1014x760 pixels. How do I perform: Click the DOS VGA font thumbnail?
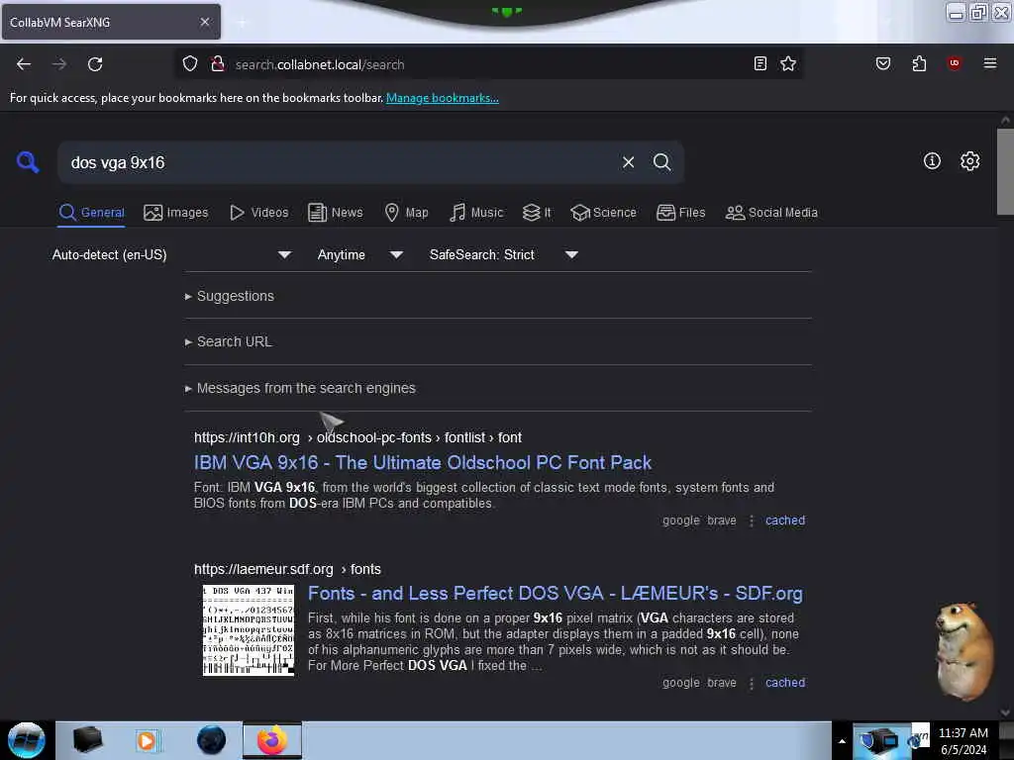[x=249, y=630]
